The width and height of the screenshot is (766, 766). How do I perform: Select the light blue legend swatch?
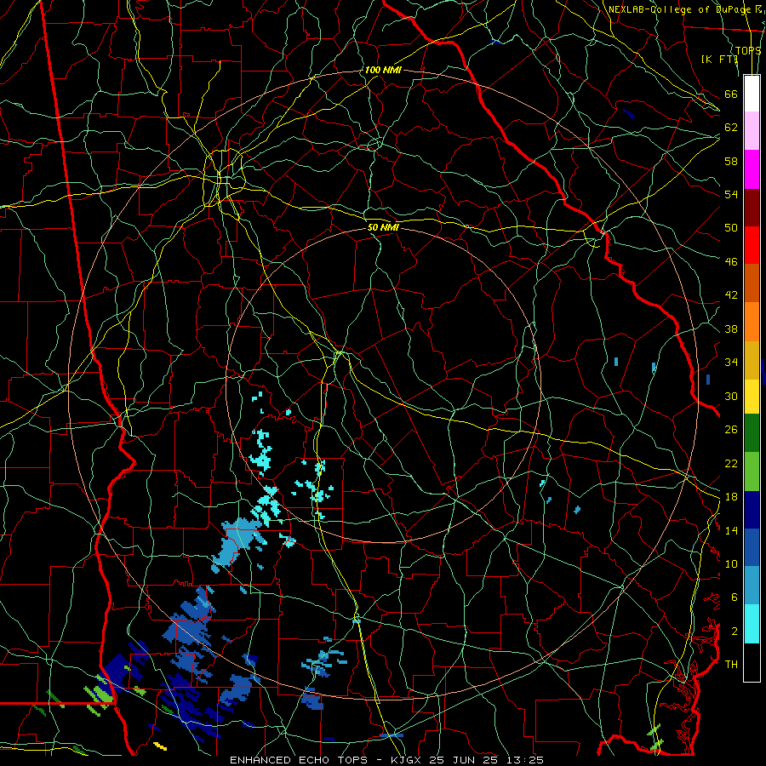(x=752, y=586)
